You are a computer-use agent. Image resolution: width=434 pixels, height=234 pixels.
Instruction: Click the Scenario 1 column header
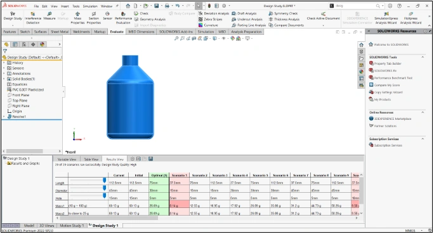coord(180,176)
